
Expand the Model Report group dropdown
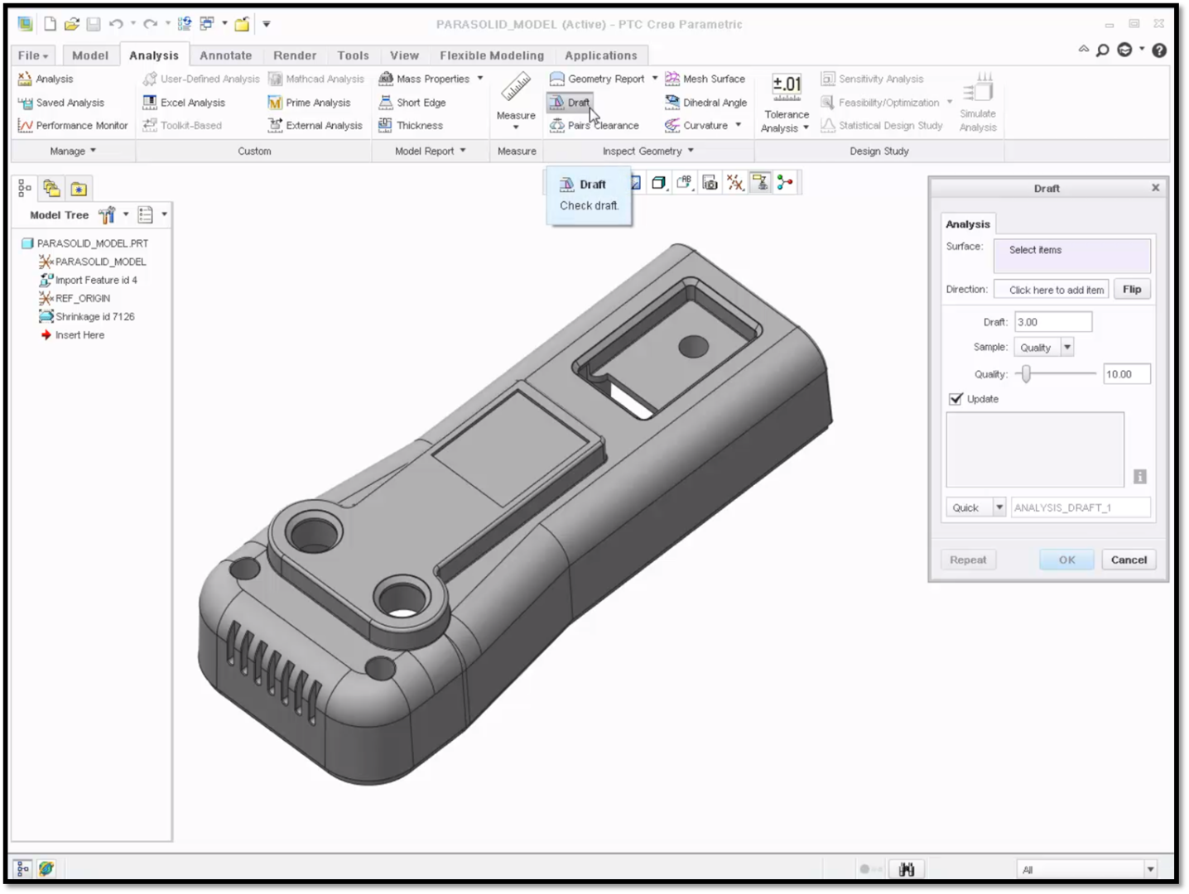[431, 151]
